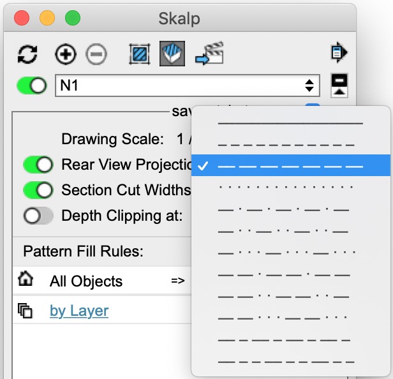This screenshot has width=393, height=379.
Task: Toggle the section fill style icon
Action: (x=172, y=54)
